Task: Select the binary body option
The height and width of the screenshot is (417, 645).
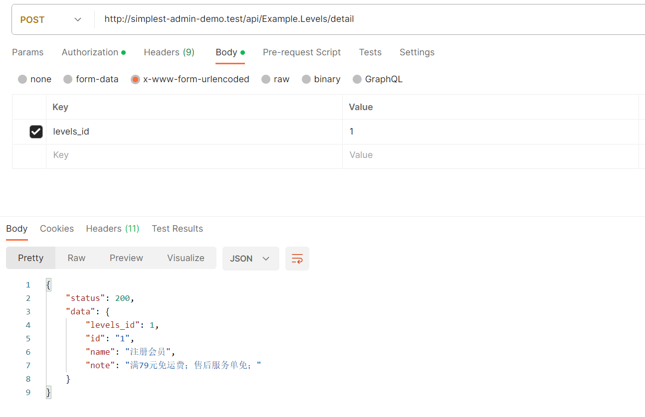Action: coord(306,79)
